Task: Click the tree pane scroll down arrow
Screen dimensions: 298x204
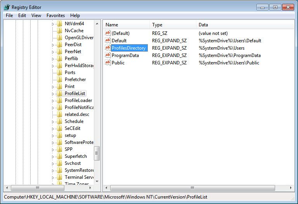Action: [x=97, y=182]
